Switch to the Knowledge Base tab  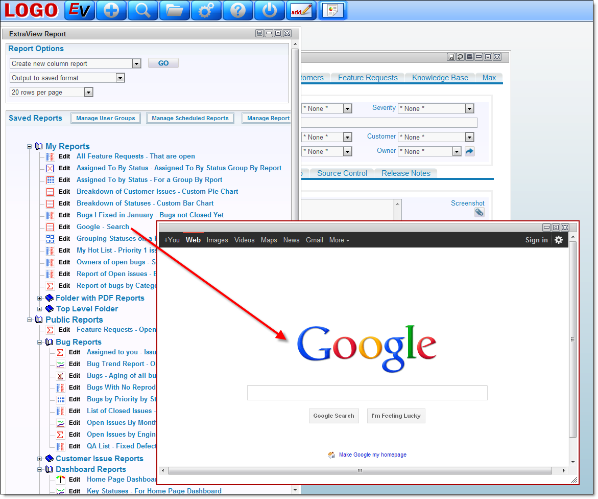coord(440,78)
